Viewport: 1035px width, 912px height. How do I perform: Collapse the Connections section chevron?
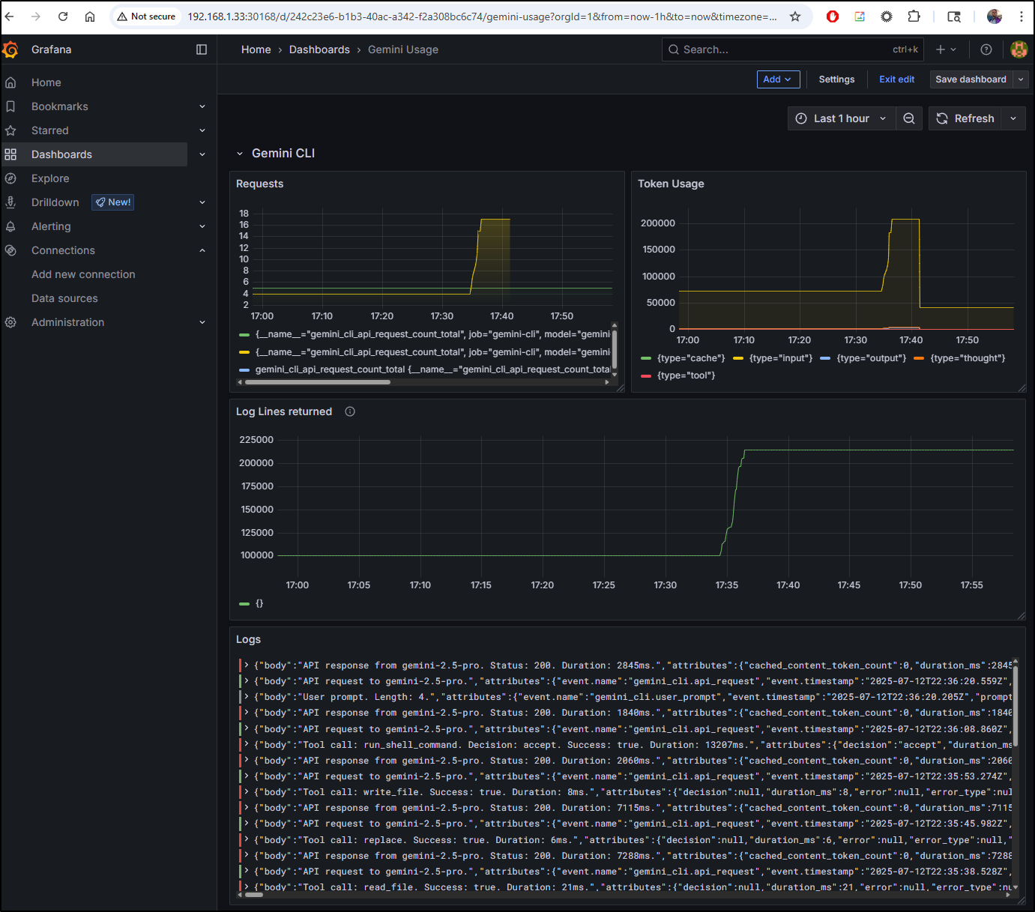coord(202,250)
